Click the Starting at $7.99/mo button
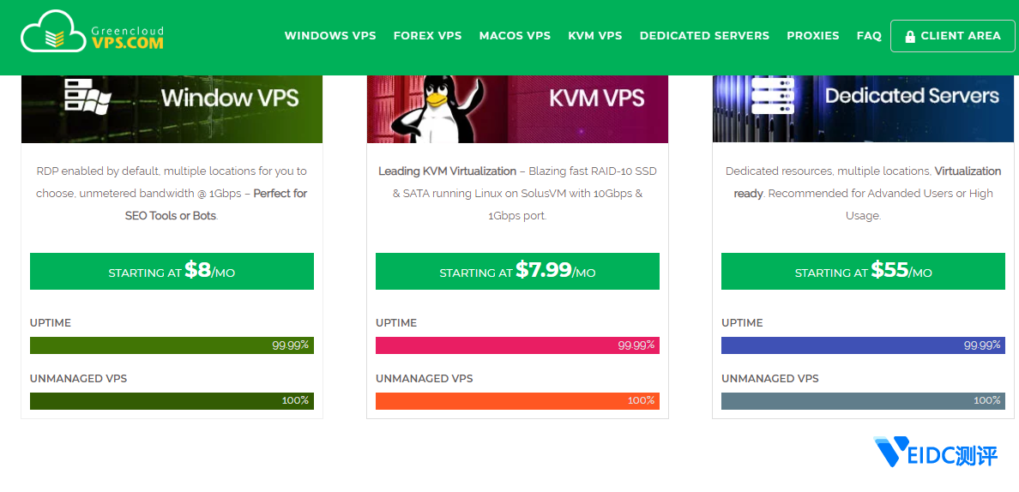The height and width of the screenshot is (492, 1019). click(x=517, y=272)
